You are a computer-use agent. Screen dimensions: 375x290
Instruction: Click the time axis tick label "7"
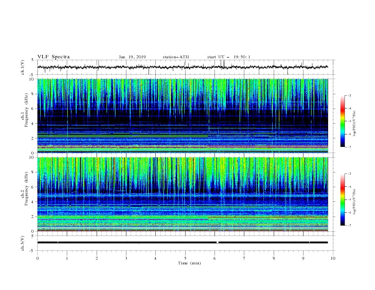point(244,258)
